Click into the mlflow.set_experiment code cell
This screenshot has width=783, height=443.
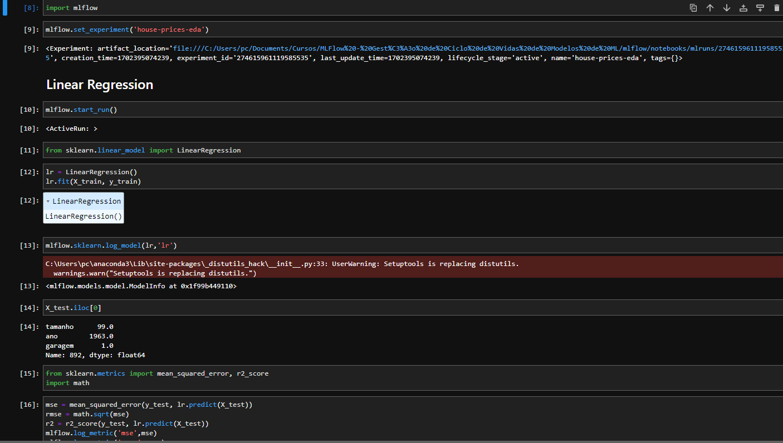pyautogui.click(x=413, y=29)
